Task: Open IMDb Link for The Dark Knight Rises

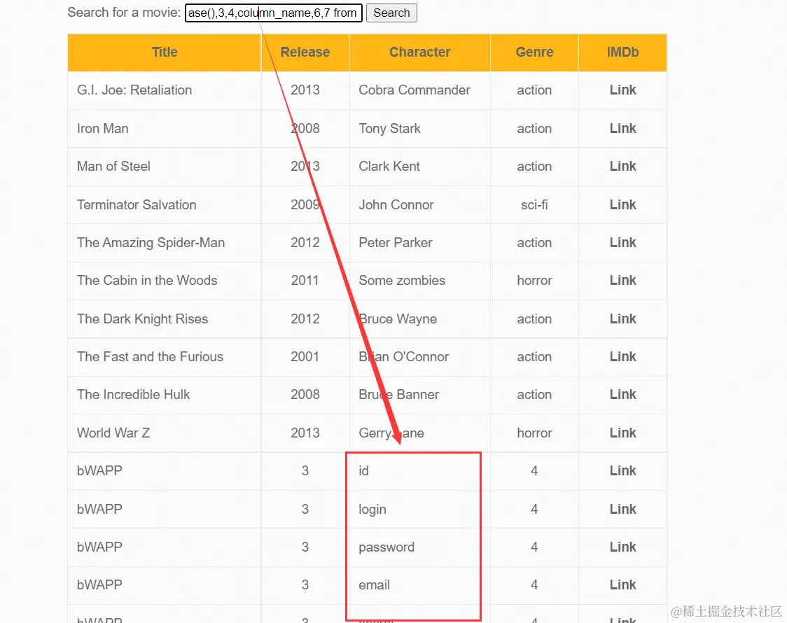Action: pyautogui.click(x=622, y=318)
